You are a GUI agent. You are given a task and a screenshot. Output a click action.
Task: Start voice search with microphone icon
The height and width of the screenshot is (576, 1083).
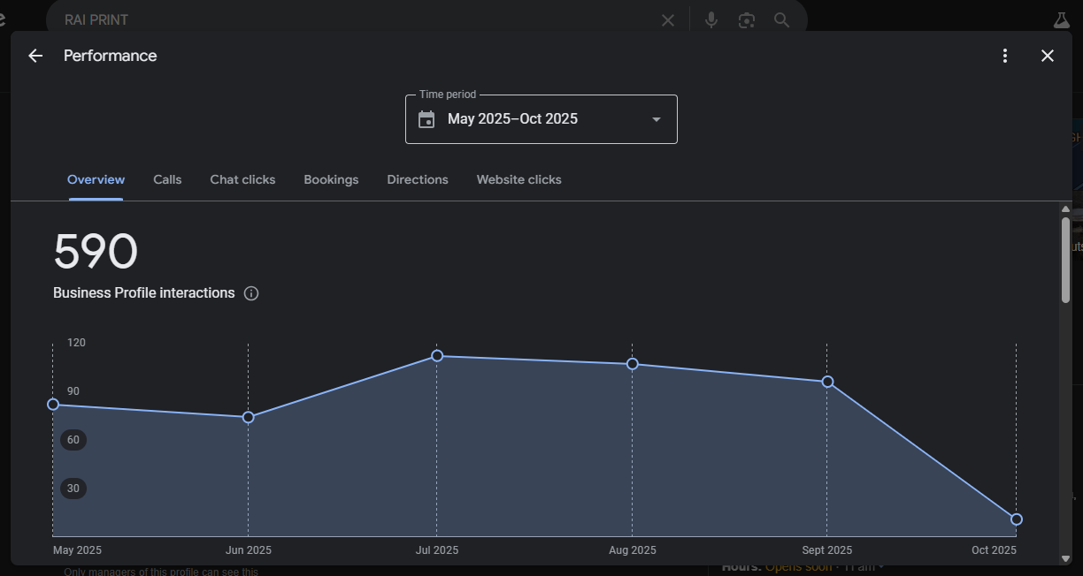point(711,19)
